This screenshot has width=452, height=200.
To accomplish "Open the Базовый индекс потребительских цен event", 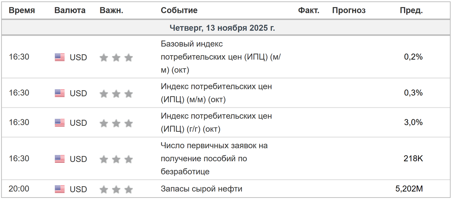I will point(221,57).
